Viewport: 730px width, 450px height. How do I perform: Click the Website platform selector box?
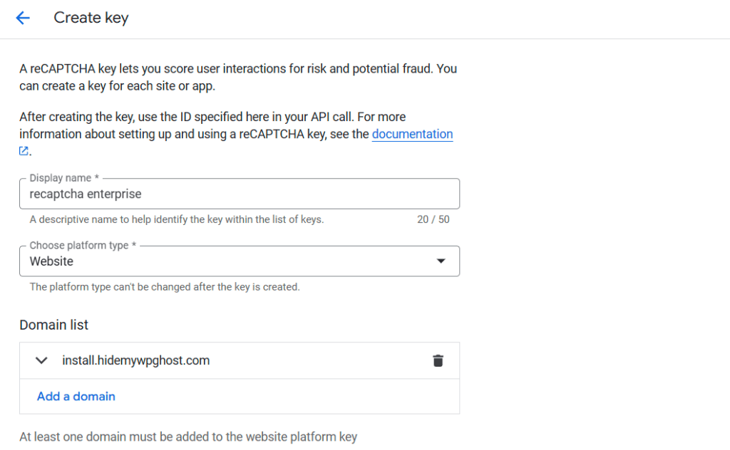pos(239,261)
